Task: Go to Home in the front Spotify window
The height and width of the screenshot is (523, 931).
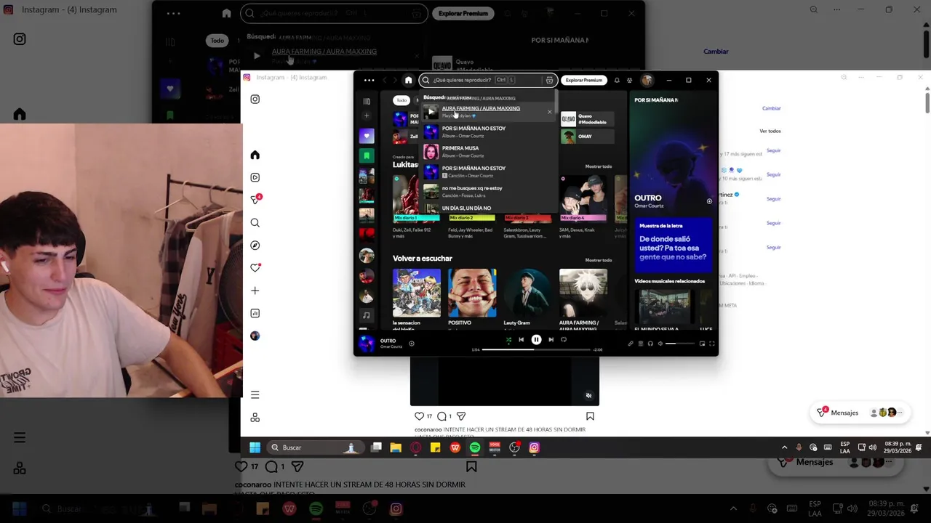Action: tap(409, 80)
